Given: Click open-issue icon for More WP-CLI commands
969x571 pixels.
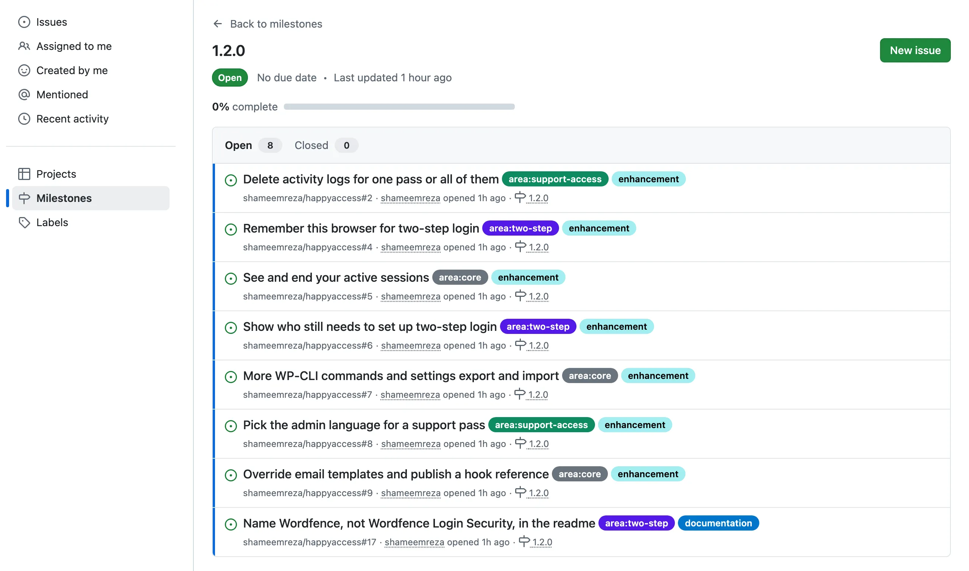Looking at the screenshot, I should tap(231, 377).
